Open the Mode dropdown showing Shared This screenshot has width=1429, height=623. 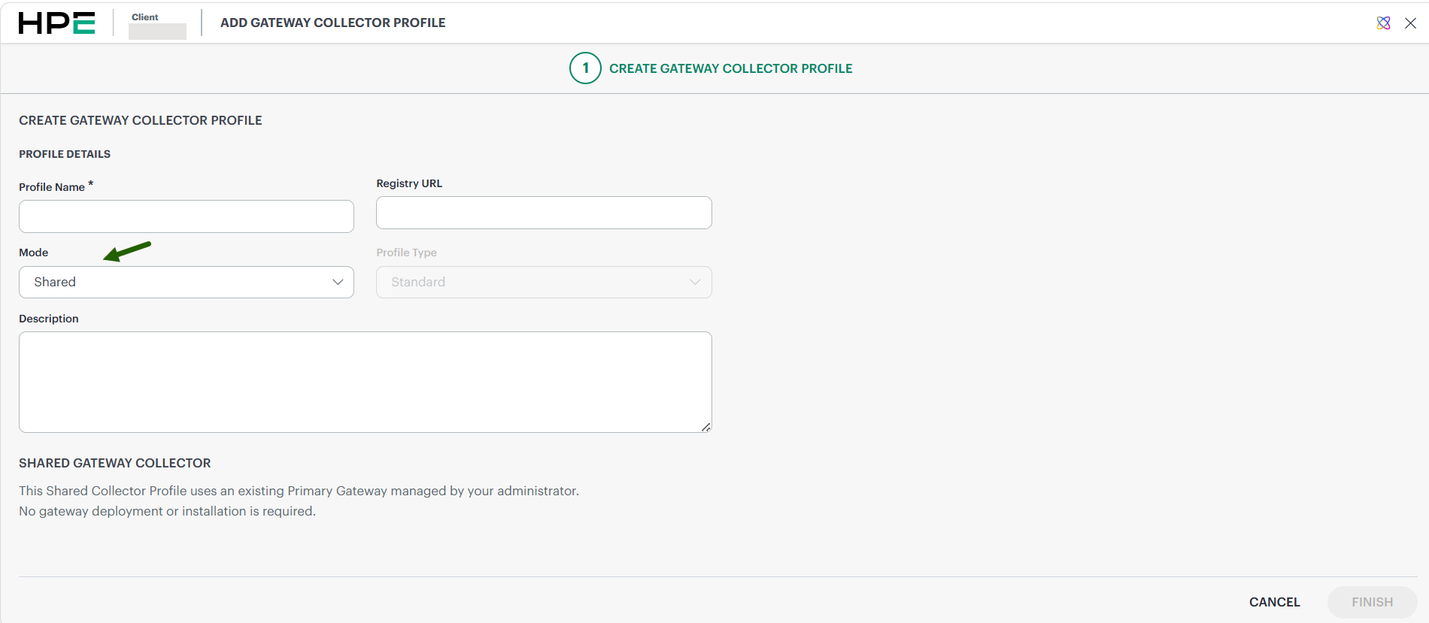tap(187, 282)
